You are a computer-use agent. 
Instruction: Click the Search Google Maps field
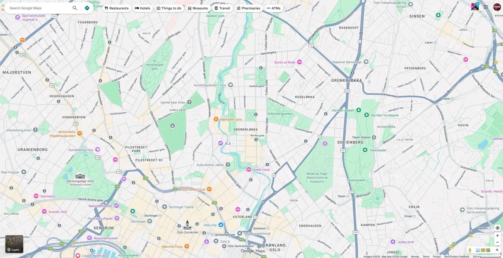coord(39,8)
